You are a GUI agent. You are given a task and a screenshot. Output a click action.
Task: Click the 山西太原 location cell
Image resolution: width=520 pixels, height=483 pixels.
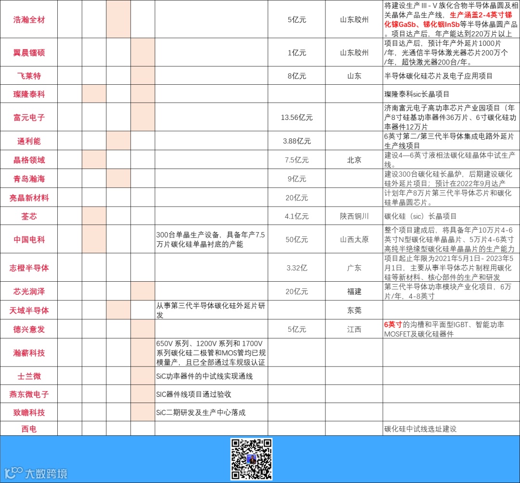click(354, 239)
